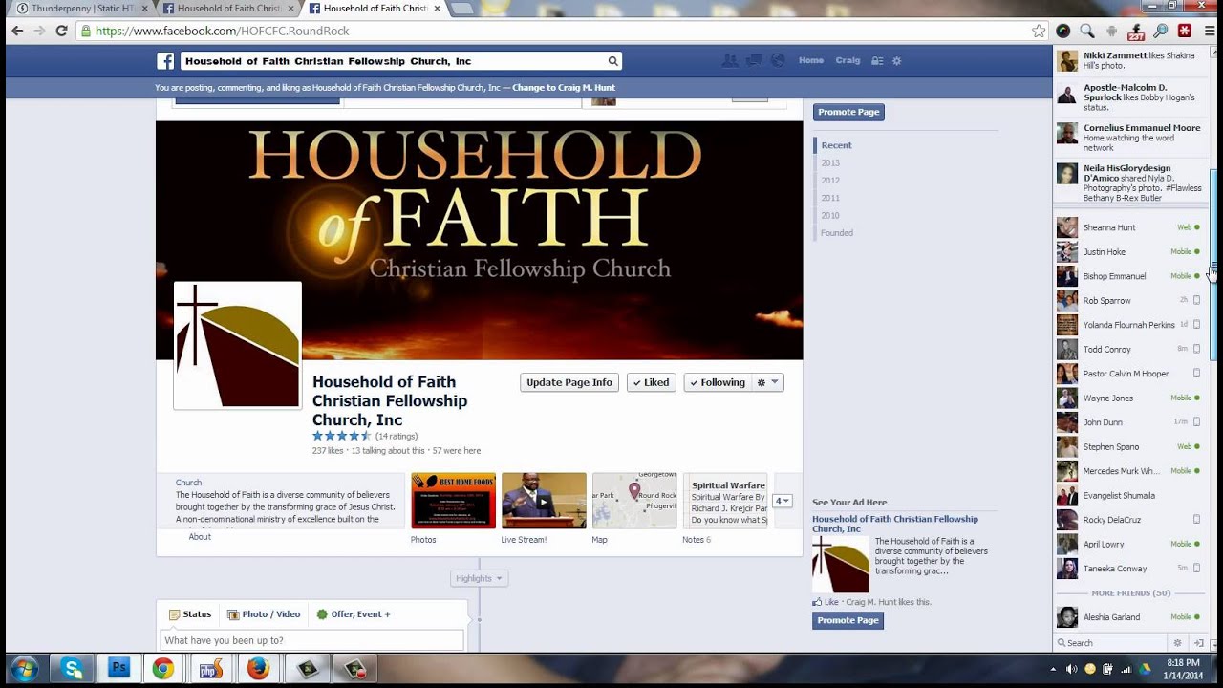Open the notifications globe icon
The image size is (1223, 688).
(x=778, y=60)
